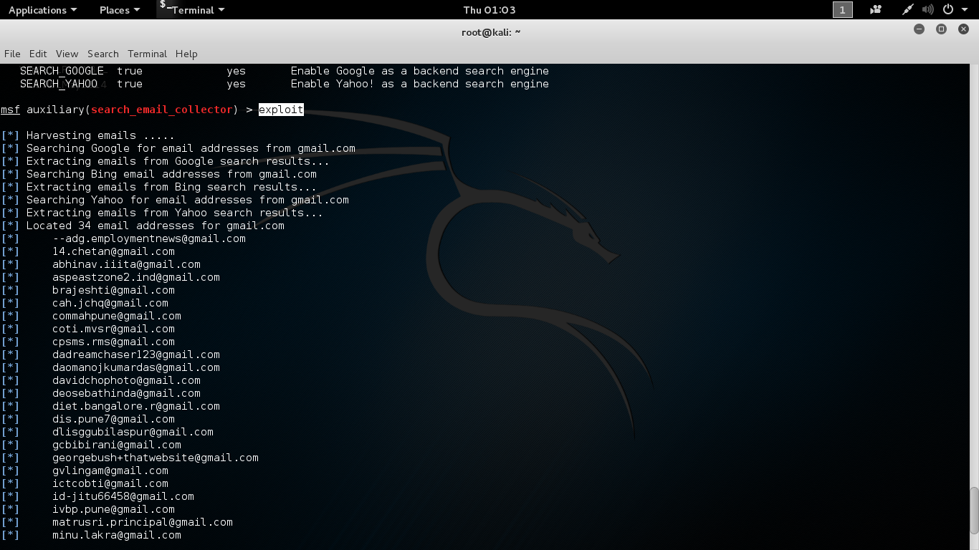Click the commahpune@gmail.com email

pos(117,316)
